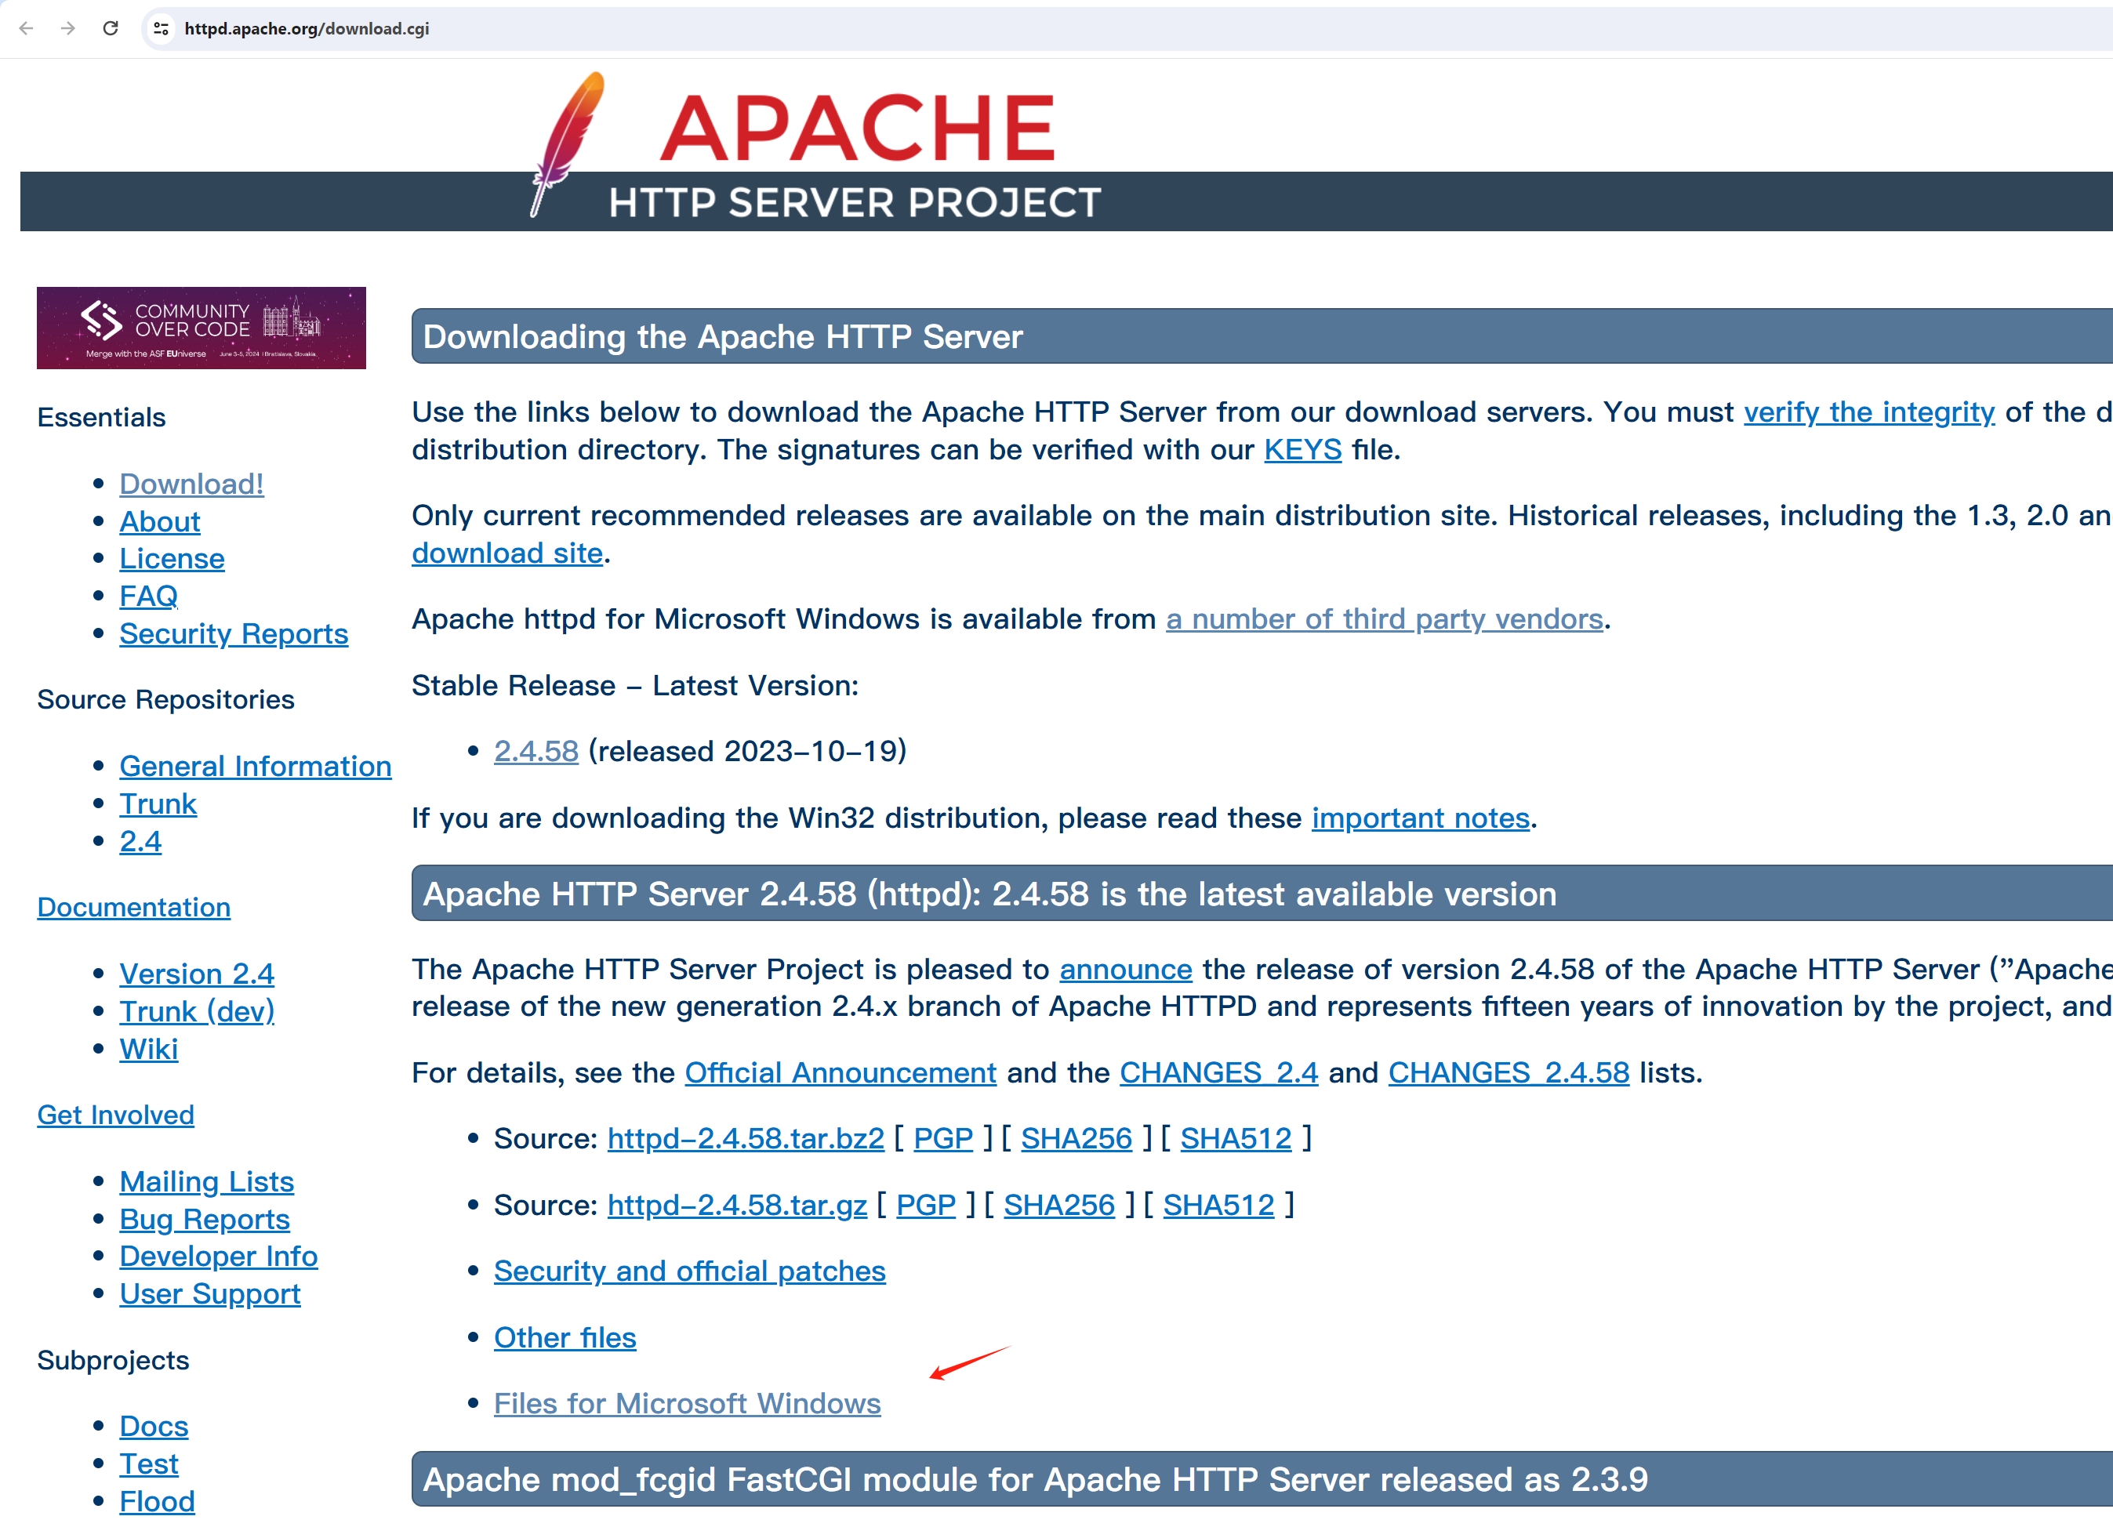Open the CHANGES_2.4 link
Image resolution: width=2113 pixels, height=1527 pixels.
(x=1218, y=1072)
